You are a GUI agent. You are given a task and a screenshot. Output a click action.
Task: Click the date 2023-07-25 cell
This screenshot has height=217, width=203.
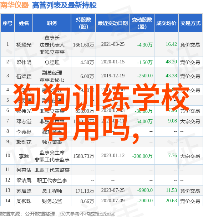point(113,190)
